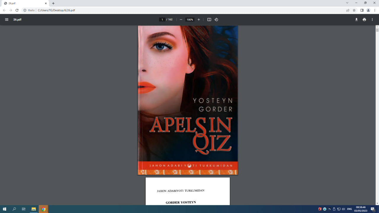Go back in browser history

tap(4, 10)
